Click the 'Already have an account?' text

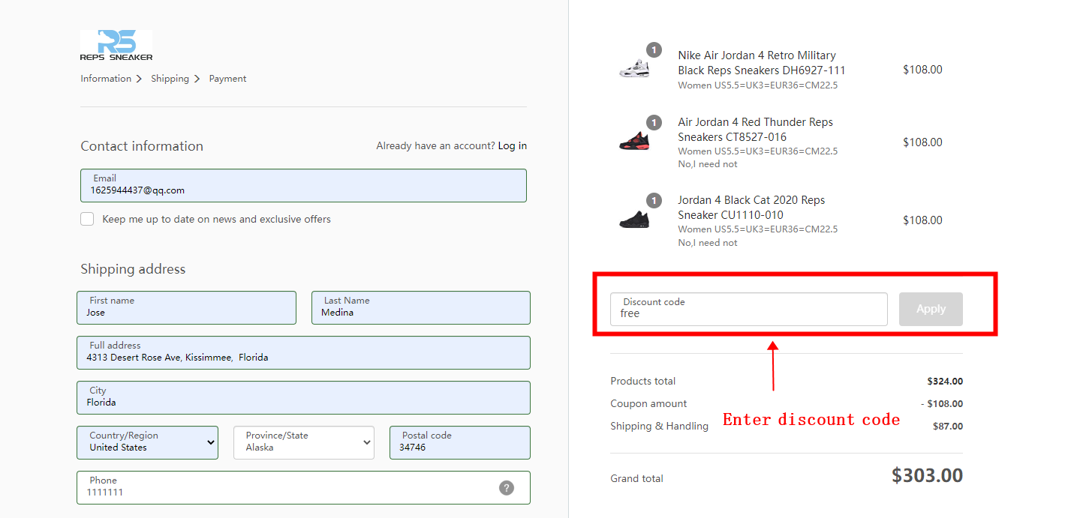tap(435, 145)
